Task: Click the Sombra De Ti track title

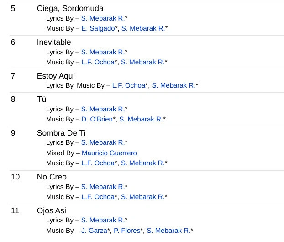Action: [61, 133]
